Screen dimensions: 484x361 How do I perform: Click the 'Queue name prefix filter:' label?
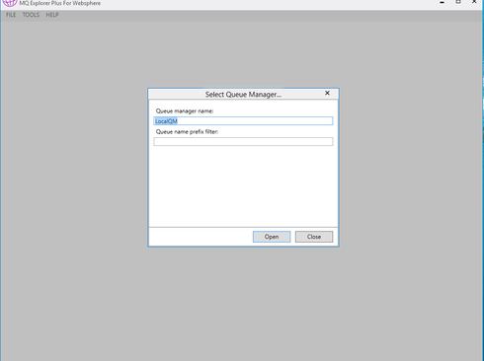click(x=187, y=132)
